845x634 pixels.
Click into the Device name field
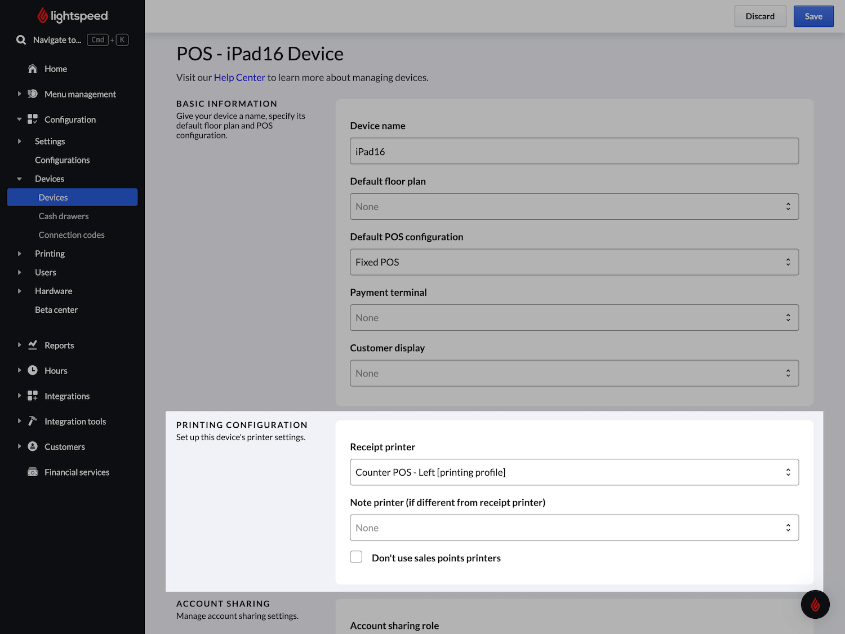(x=573, y=152)
